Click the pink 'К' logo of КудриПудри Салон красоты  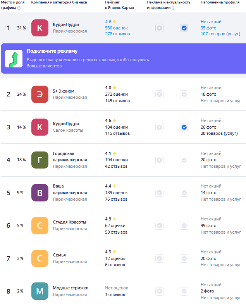point(40,127)
